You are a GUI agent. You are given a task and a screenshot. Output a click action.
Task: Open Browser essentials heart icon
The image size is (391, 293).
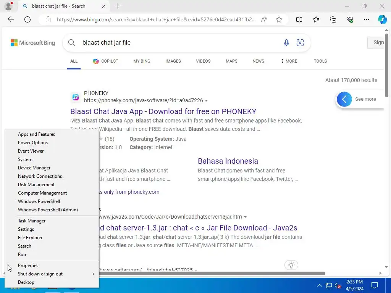click(350, 19)
